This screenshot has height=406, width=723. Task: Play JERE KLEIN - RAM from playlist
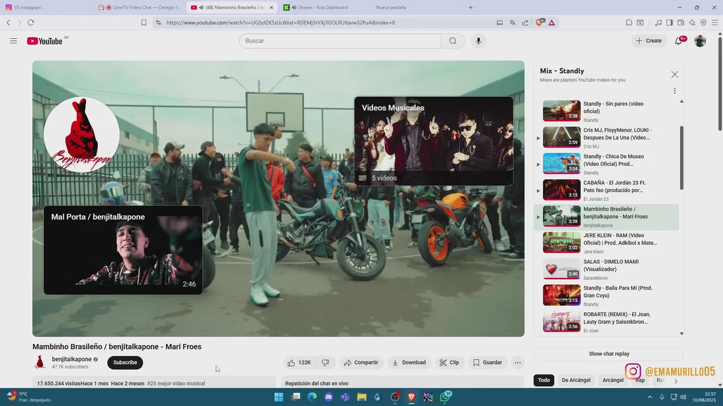607,243
